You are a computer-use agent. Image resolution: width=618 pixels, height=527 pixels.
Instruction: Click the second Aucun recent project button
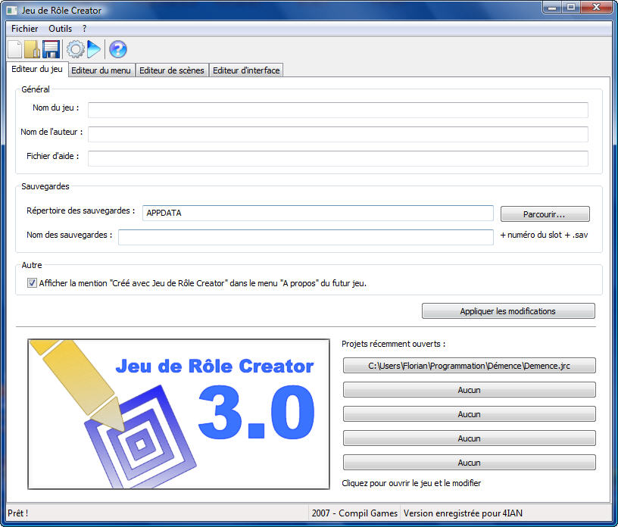469,414
